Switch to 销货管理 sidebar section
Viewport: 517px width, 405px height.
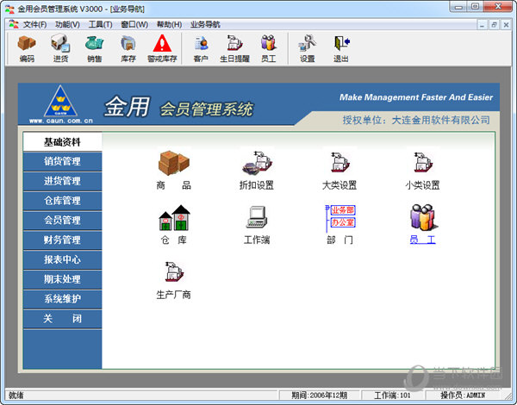tap(63, 161)
